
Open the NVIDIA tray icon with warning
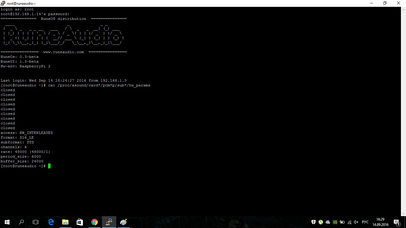click(335, 222)
